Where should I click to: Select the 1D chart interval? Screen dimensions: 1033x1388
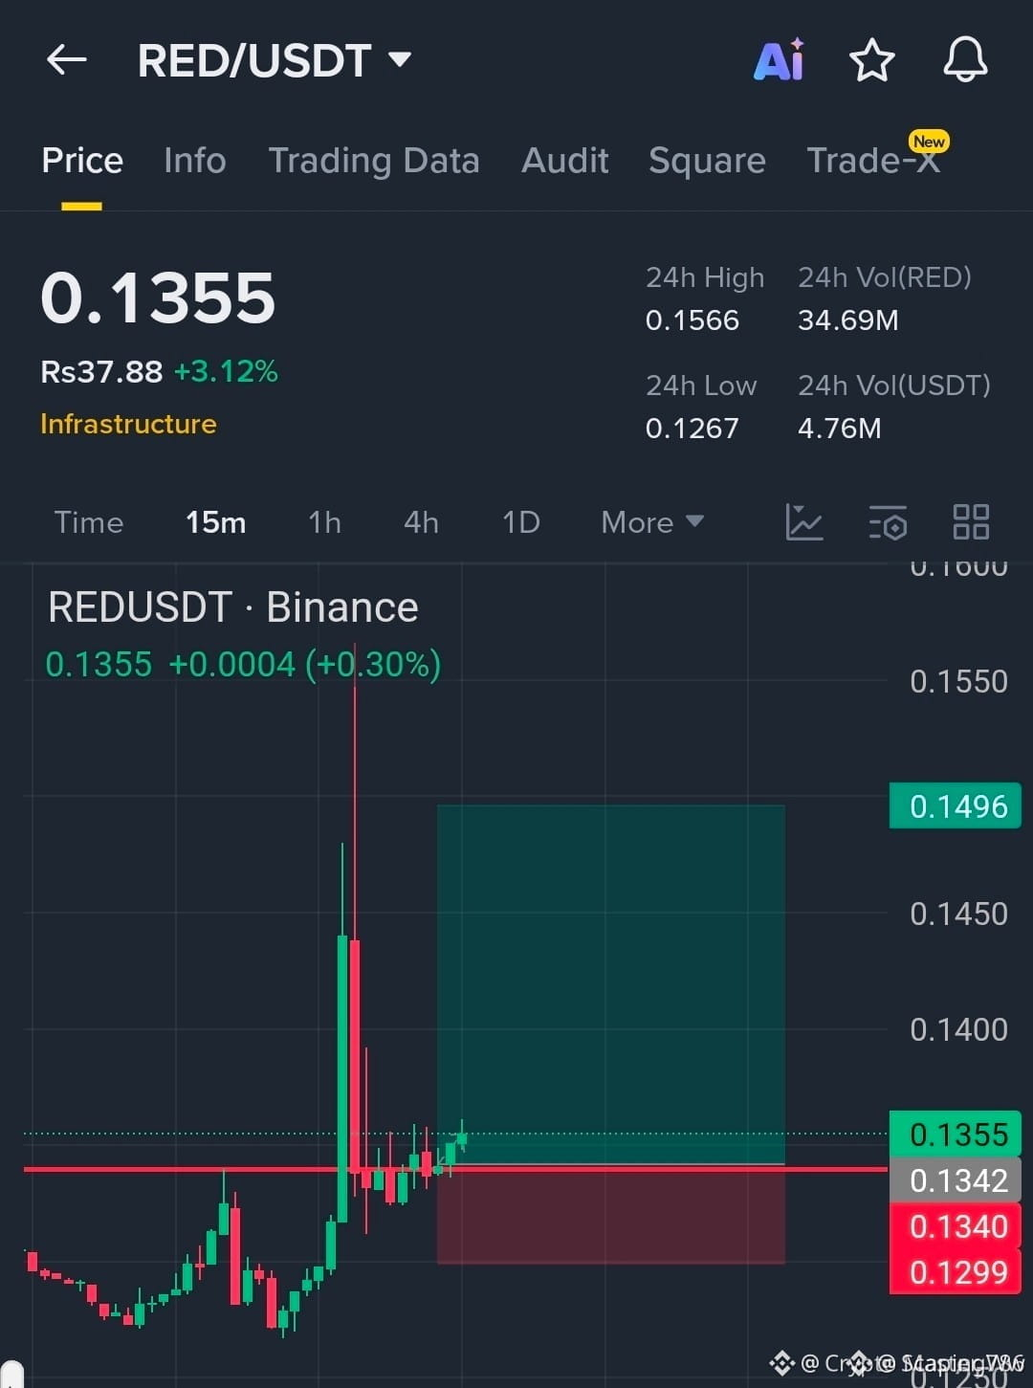[521, 522]
